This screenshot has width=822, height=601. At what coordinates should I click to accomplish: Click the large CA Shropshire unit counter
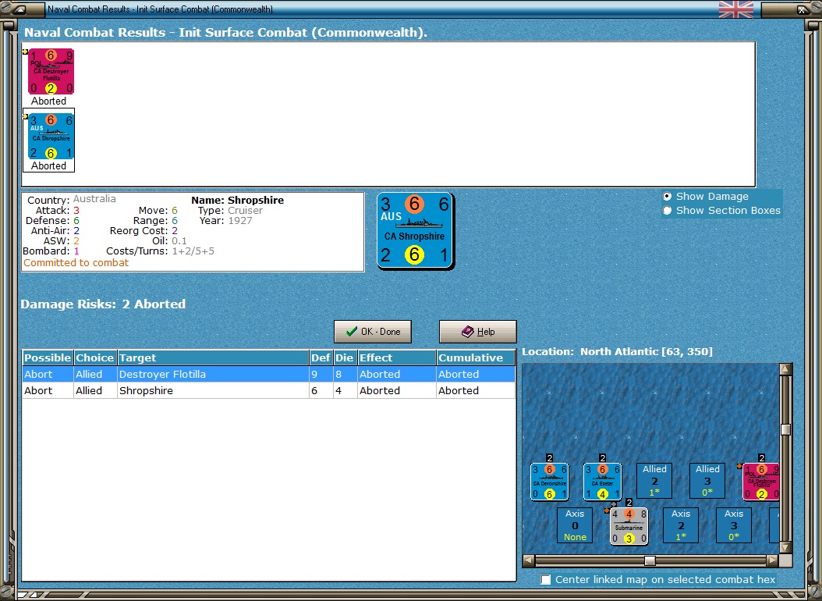point(415,231)
